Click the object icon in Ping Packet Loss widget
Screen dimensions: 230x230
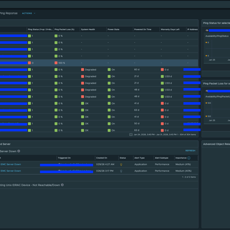coord(207,91)
